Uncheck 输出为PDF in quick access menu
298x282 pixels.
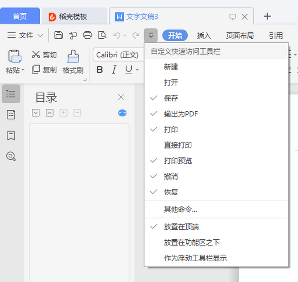point(216,114)
